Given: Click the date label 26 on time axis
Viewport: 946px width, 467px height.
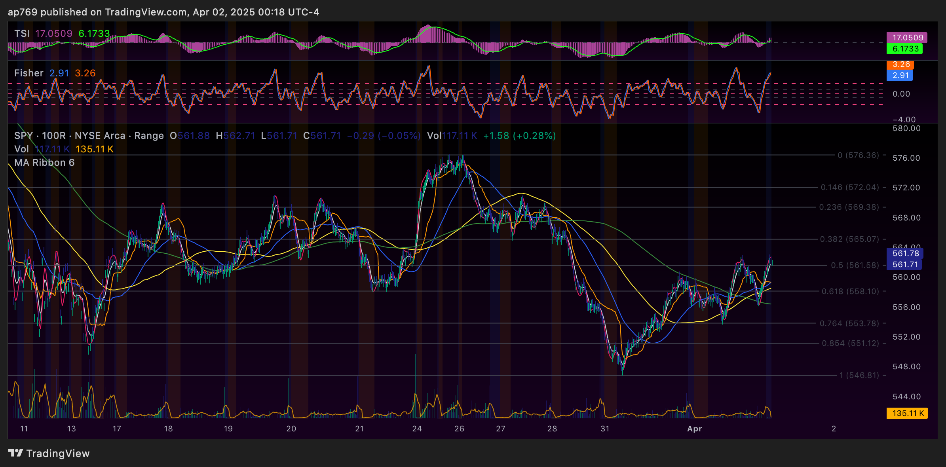Looking at the screenshot, I should pyautogui.click(x=459, y=429).
